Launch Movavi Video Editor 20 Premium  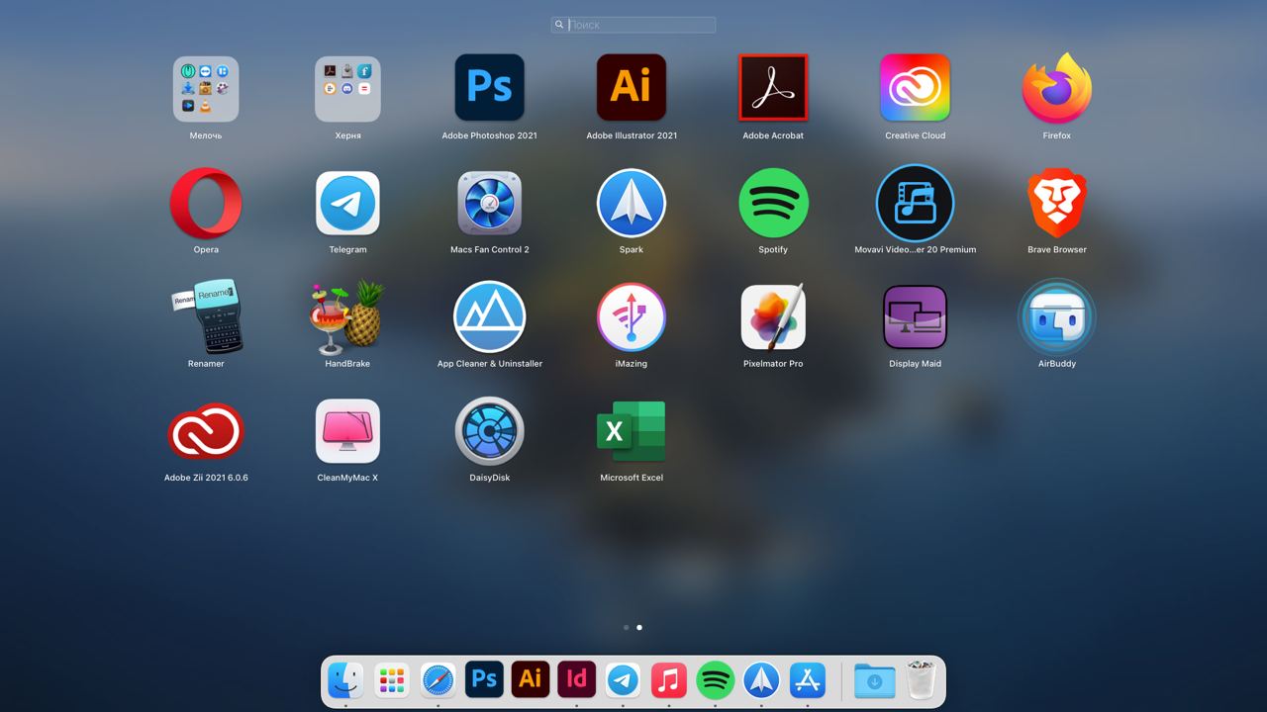click(915, 203)
